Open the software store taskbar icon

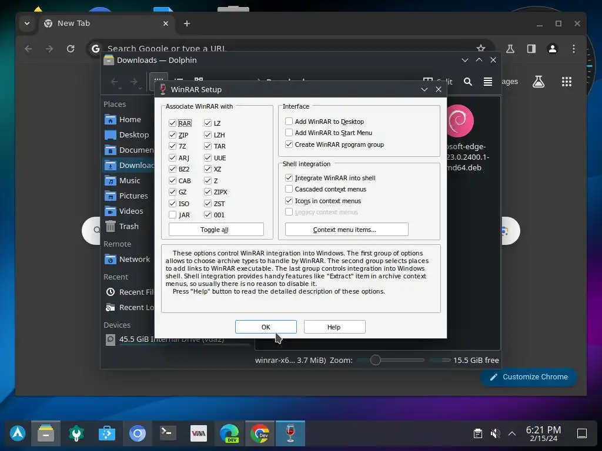point(107,433)
